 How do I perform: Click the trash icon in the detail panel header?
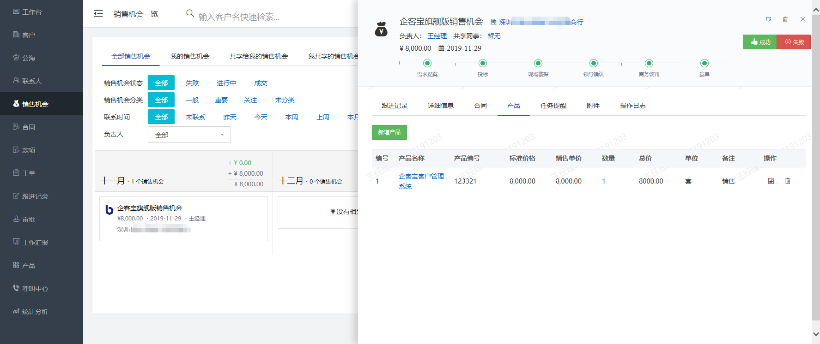coord(785,19)
